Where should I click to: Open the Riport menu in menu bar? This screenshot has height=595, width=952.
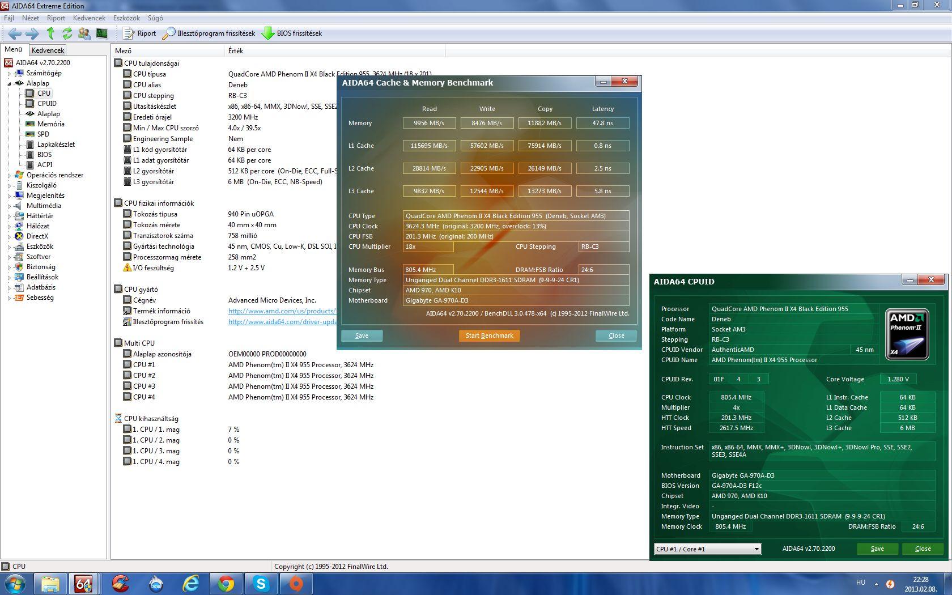point(56,18)
